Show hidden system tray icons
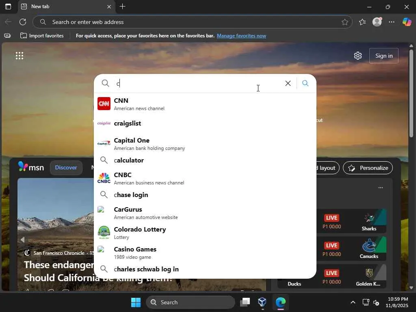 (353, 302)
